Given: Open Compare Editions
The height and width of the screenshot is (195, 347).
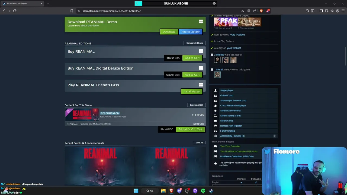Looking at the screenshot, I should pyautogui.click(x=194, y=43).
